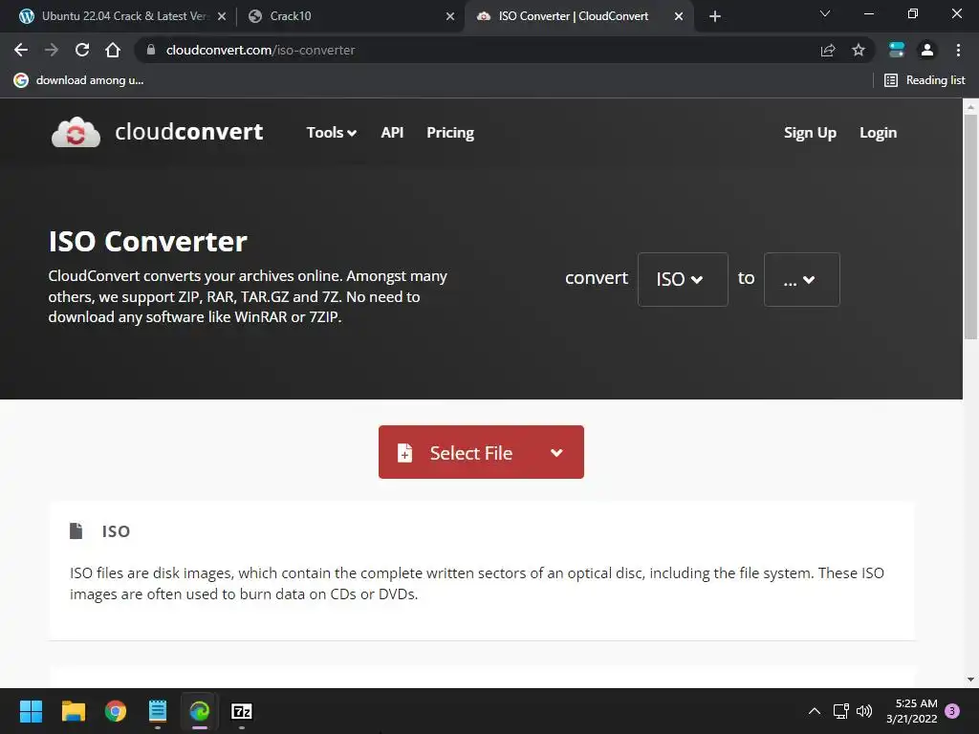Image resolution: width=979 pixels, height=734 pixels.
Task: Expand the Tools menu
Action: tap(331, 132)
